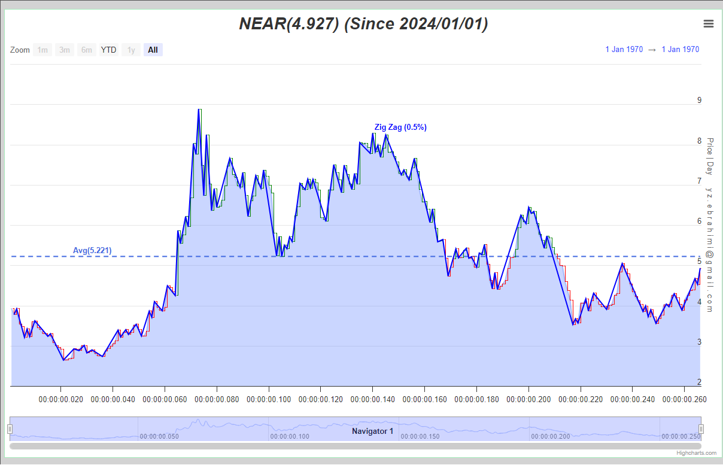Click the Avg(5.221) line label

coord(92,250)
